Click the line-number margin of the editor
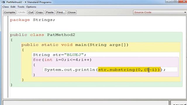 [x=6, y=57]
